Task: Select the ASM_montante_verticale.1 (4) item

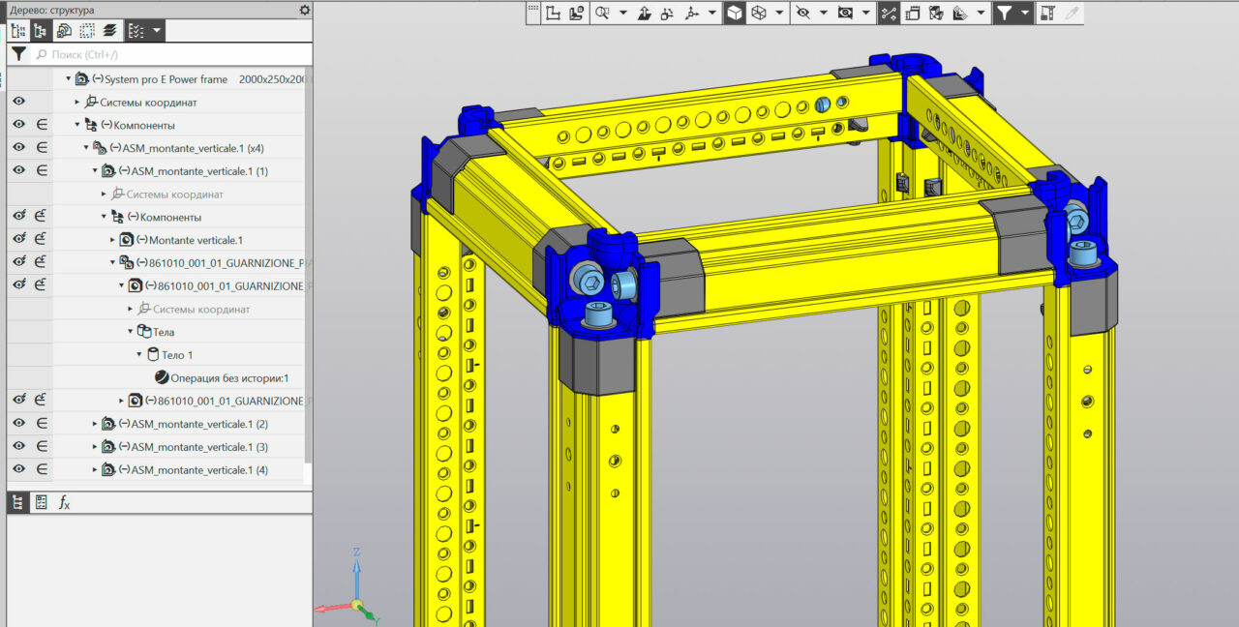Action: tap(199, 470)
